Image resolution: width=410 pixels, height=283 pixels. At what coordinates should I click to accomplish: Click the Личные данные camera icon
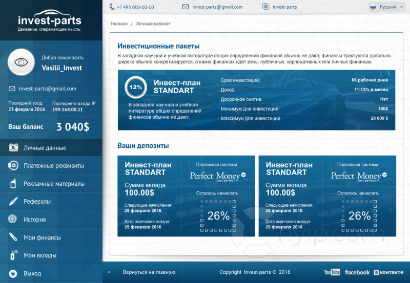click(x=14, y=147)
